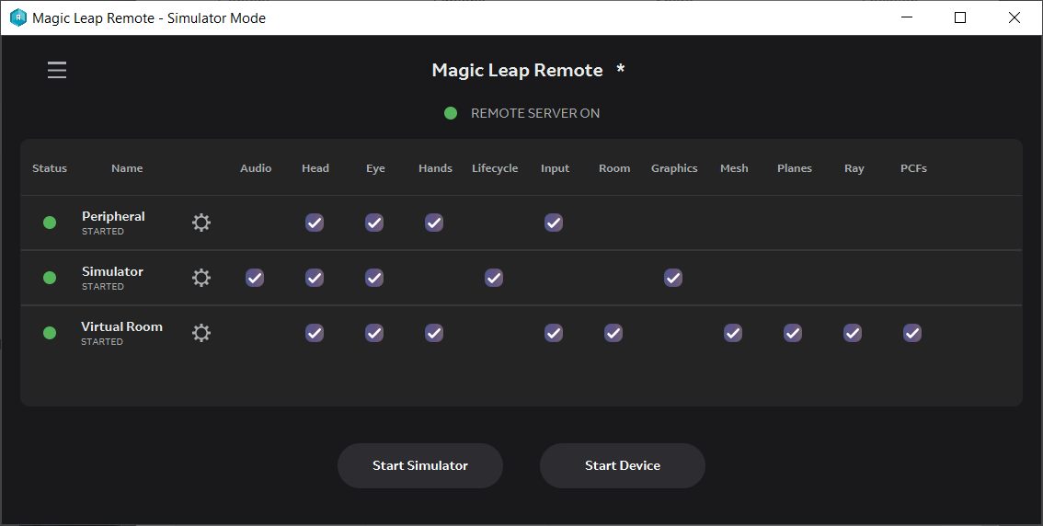Click the Magic Leap Remote heading
The height and width of the screenshot is (526, 1043).
click(518, 70)
